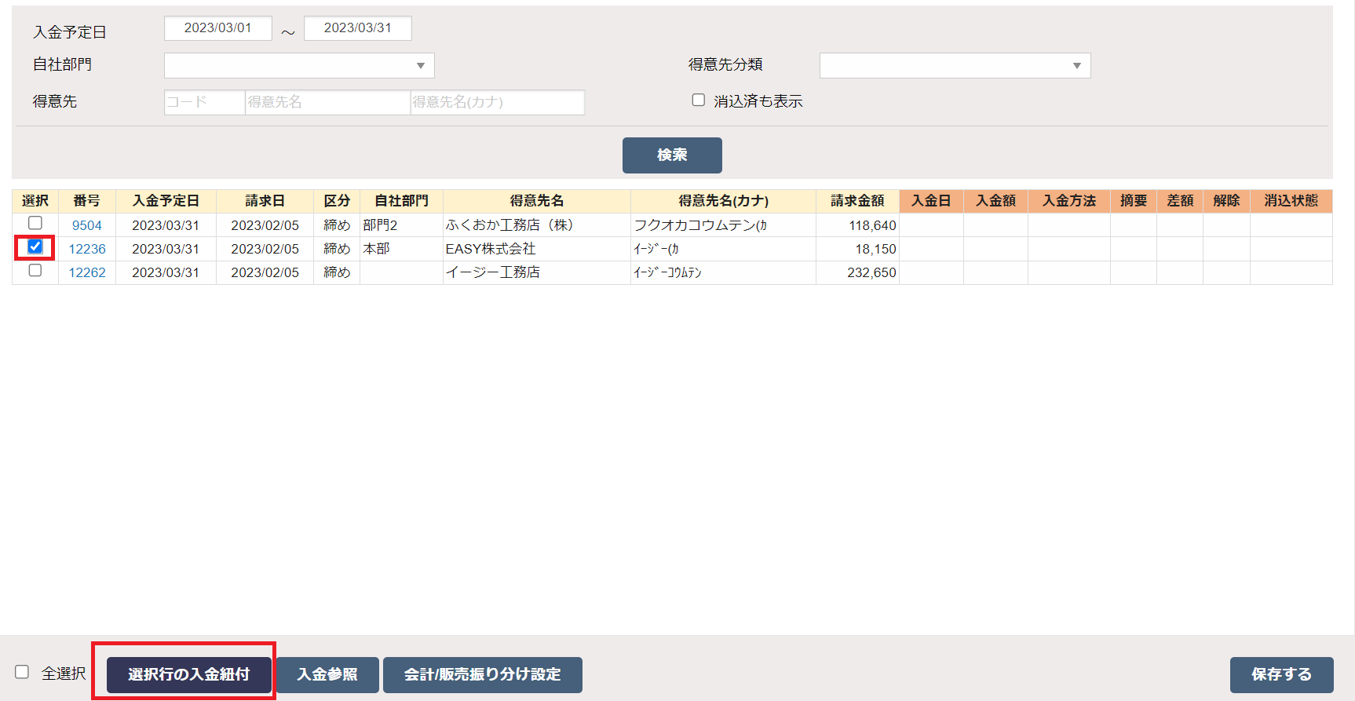The height and width of the screenshot is (701, 1355).
Task: Click the start date field 2023/03/01
Action: tap(218, 28)
